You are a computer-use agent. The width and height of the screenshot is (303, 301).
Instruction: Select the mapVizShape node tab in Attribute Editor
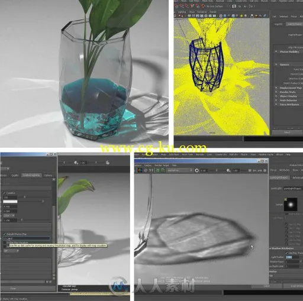(294, 24)
